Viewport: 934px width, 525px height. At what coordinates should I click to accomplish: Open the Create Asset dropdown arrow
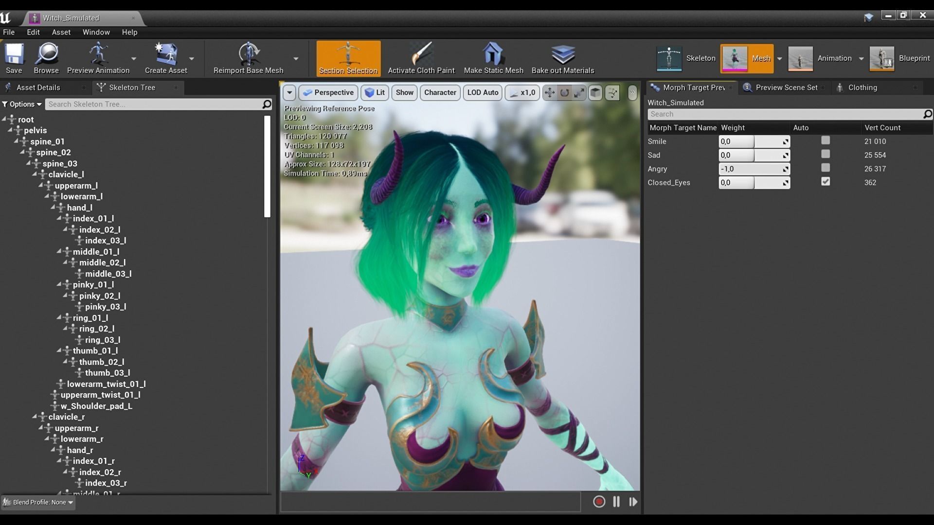click(192, 59)
